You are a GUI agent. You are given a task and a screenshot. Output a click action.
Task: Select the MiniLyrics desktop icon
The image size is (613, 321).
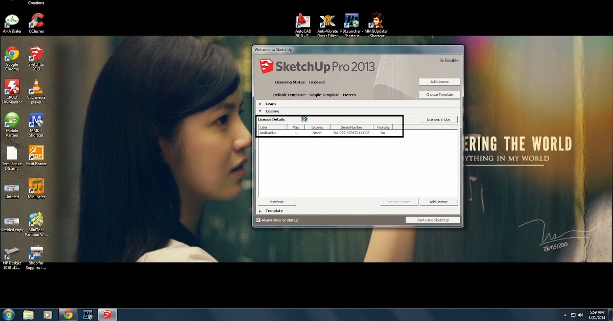[x=36, y=189]
